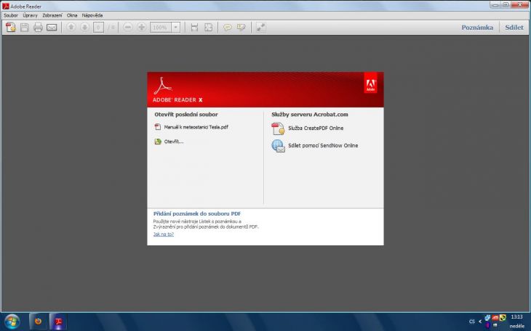Click the Save floppy disk icon
531x331 pixels.
(25, 28)
